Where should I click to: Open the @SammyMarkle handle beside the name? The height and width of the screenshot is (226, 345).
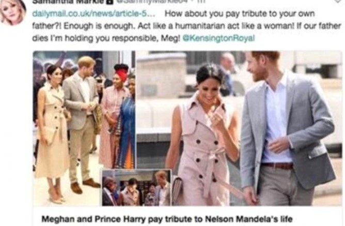pyautogui.click(x=152, y=2)
